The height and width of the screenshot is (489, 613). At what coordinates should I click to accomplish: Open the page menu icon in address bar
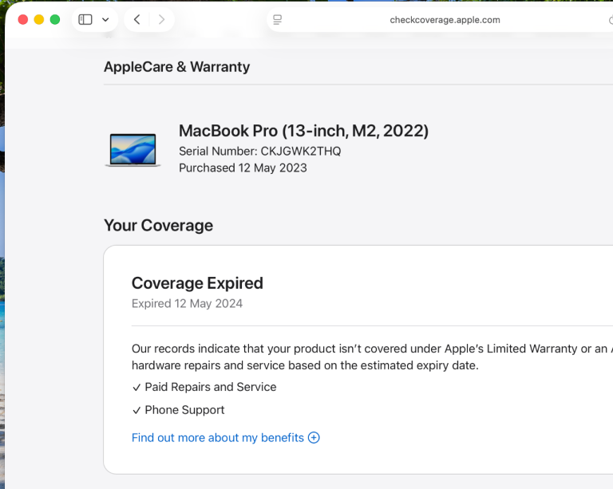coord(277,19)
